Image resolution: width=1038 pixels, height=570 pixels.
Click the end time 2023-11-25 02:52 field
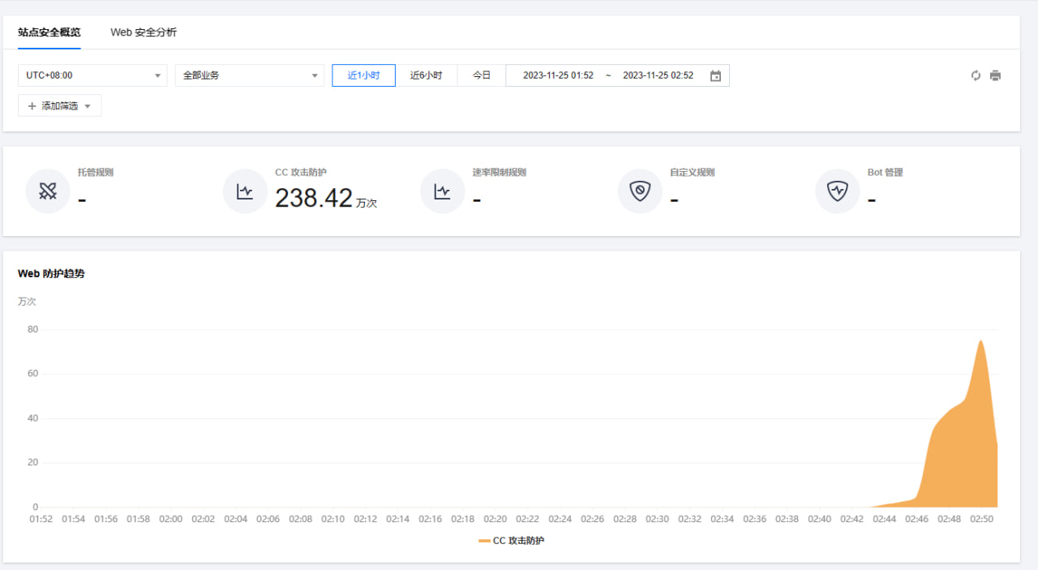[658, 75]
